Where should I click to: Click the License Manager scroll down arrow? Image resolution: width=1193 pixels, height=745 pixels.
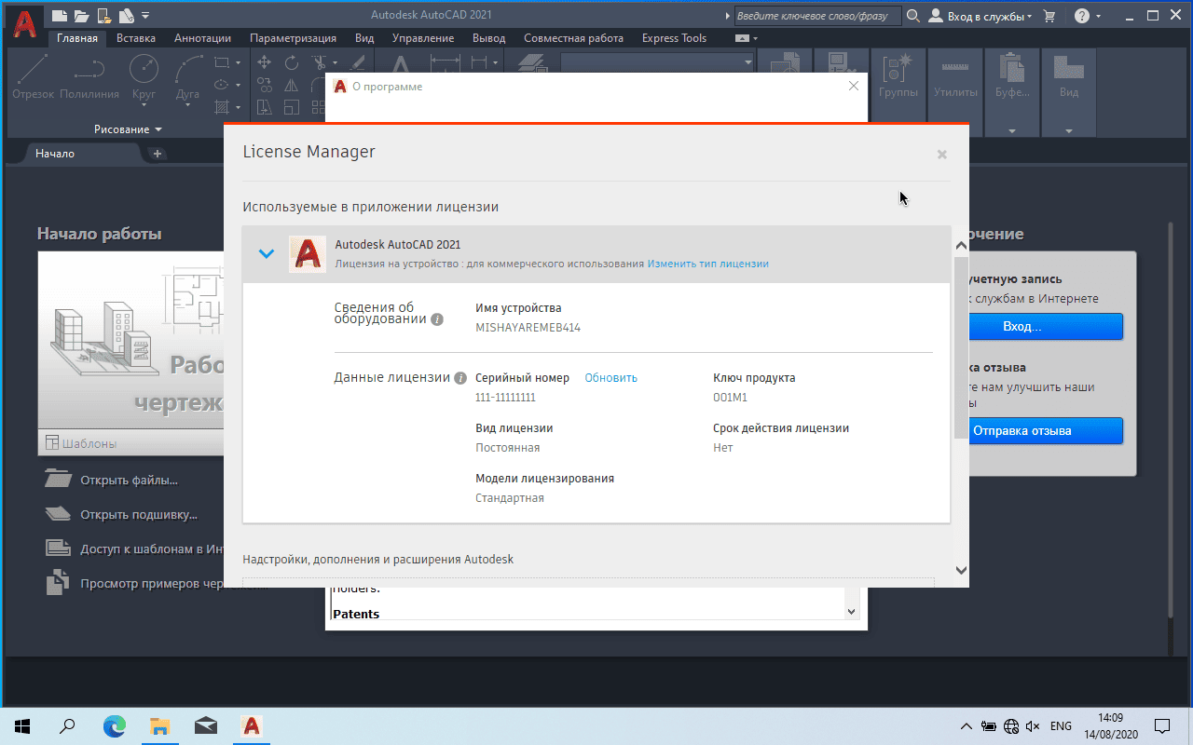point(961,570)
